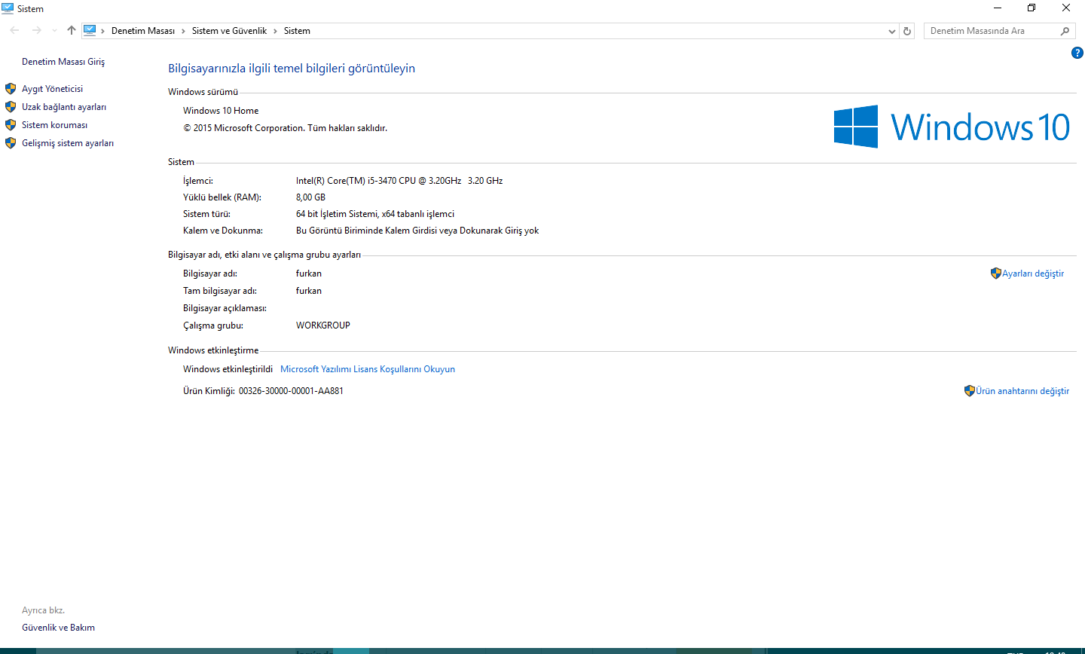Go up one level with the up arrow
This screenshot has width=1085, height=654.
pos(72,31)
